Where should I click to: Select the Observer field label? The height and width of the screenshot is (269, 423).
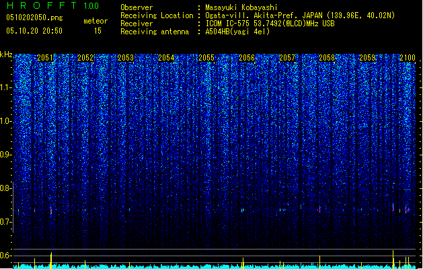pos(137,7)
